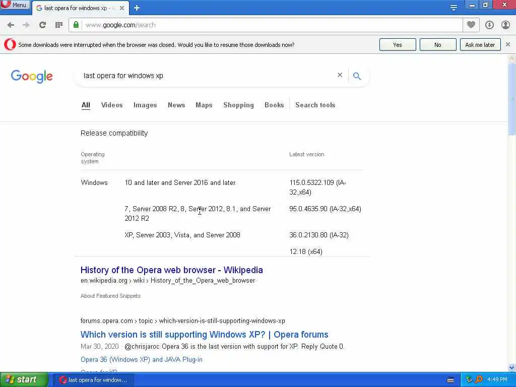This screenshot has height=387, width=516.
Task: Click the magnifier search button
Action: point(357,76)
